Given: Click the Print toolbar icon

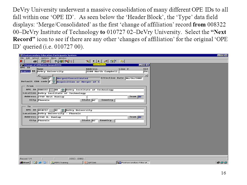Looking at the screenshot, I should point(35,61).
